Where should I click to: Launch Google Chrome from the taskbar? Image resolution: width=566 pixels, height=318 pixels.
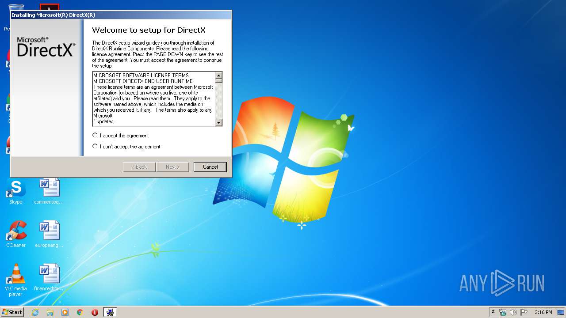pos(80,312)
